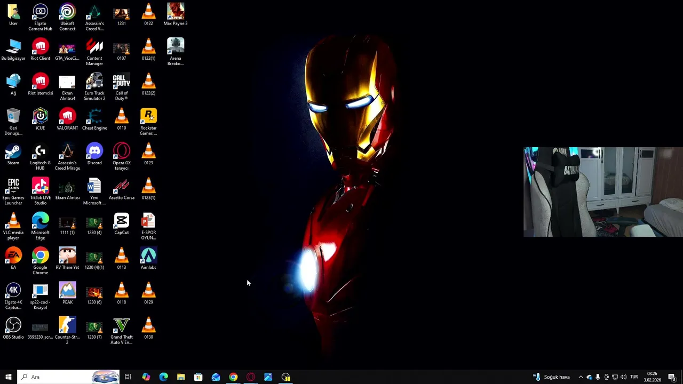Switch to Chrome in the taskbar

tap(233, 377)
